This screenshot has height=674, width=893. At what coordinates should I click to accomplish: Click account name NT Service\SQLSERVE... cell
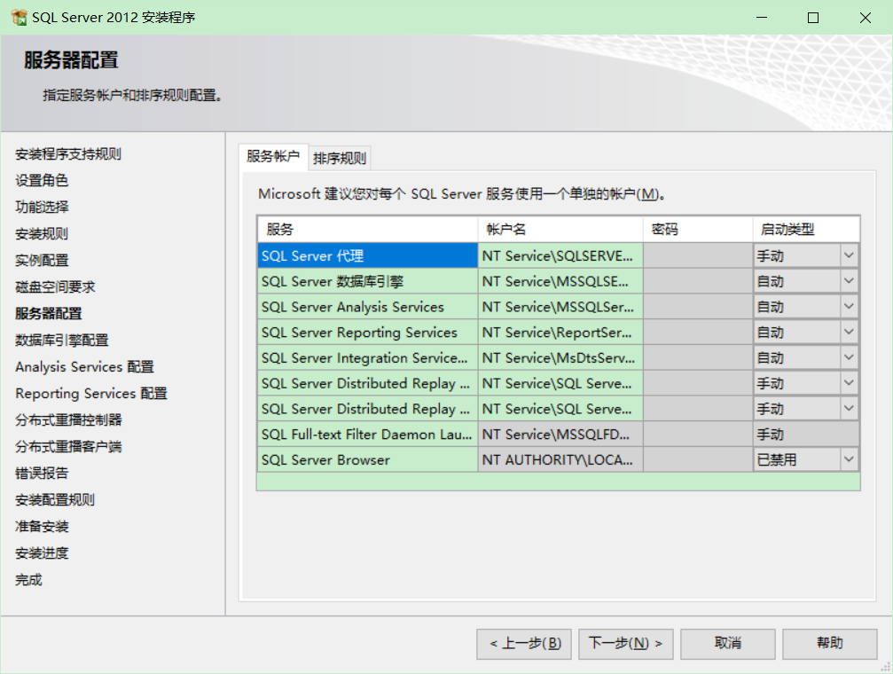tap(560, 255)
